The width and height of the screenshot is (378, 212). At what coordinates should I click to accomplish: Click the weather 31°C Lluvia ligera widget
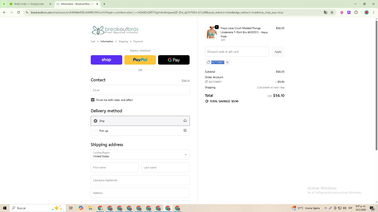[306, 208]
